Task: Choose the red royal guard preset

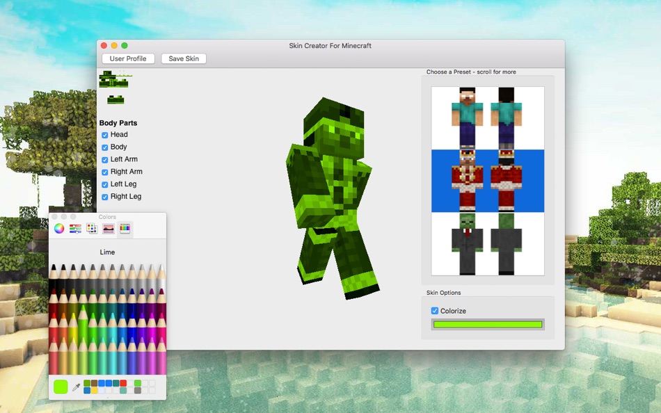Action: (x=488, y=181)
